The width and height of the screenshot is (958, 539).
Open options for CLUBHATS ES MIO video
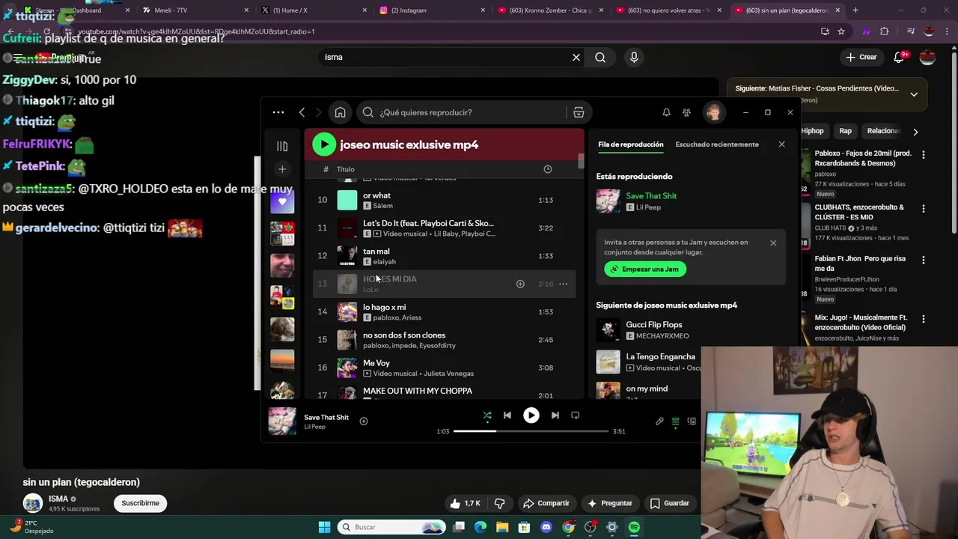923,209
